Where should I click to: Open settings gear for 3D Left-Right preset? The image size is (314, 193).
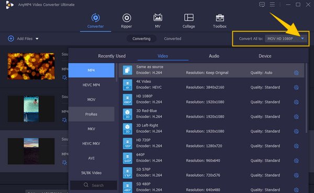(296, 131)
